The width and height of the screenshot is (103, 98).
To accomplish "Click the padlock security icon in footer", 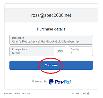I will point(88,93).
